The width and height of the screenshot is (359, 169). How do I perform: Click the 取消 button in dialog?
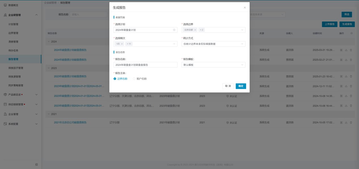(x=228, y=86)
